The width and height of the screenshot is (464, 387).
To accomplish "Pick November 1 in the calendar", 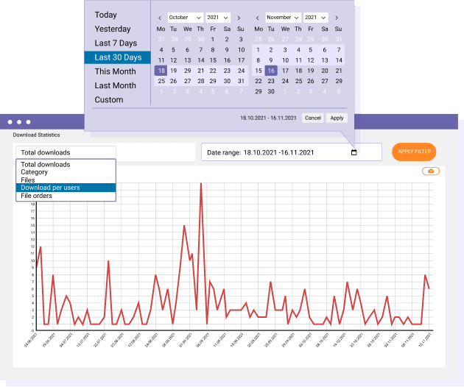I will click(x=258, y=50).
